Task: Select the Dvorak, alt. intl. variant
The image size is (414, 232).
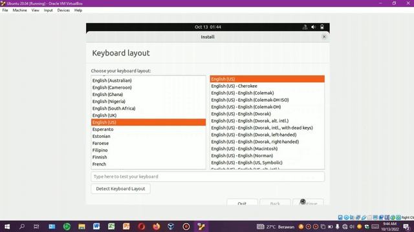Action: click(x=267, y=121)
